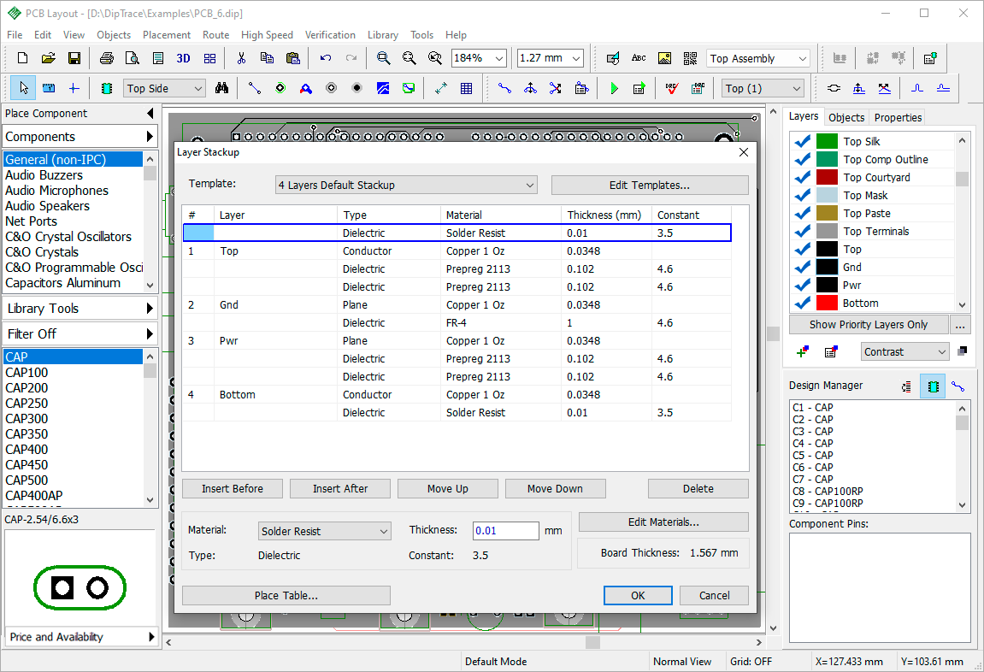The height and width of the screenshot is (672, 984).
Task: Click the Thickness input field
Action: pos(505,531)
